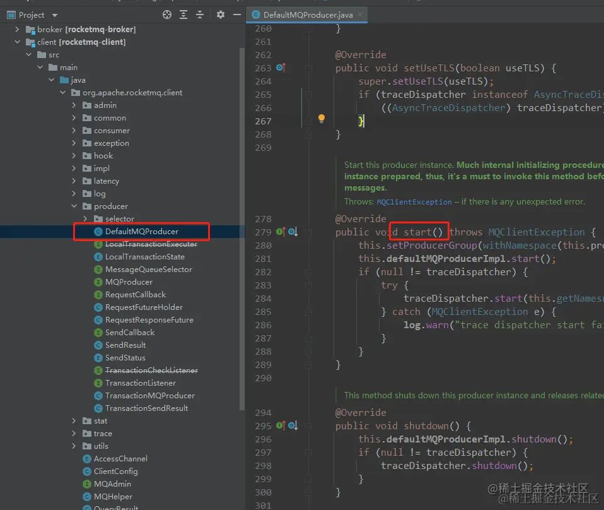The height and width of the screenshot is (510, 604).
Task: Click MQClientException link in start() doc comment
Action: click(414, 202)
